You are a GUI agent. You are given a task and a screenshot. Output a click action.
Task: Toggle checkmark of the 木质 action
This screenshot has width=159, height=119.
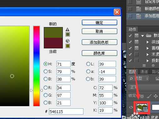(x=130, y=54)
